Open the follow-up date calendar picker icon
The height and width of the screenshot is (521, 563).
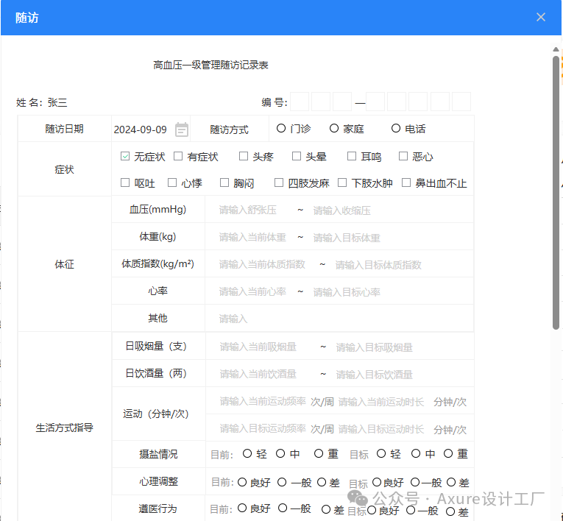click(x=181, y=130)
